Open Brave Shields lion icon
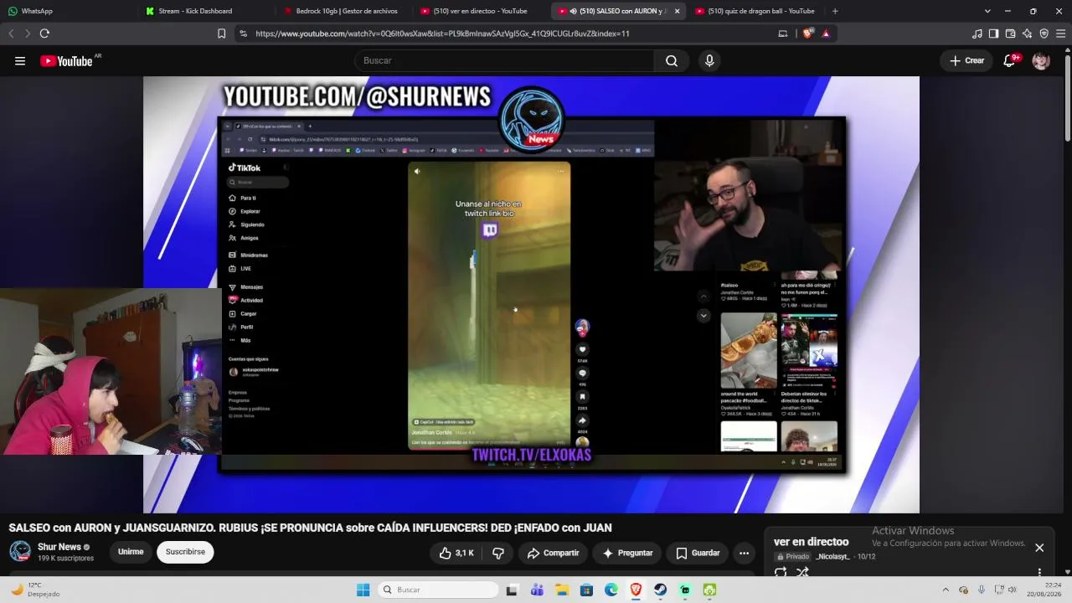Image resolution: width=1072 pixels, height=603 pixels. [x=807, y=33]
